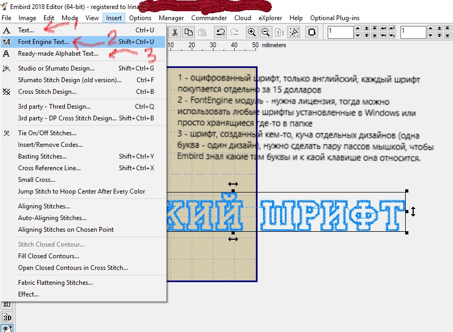
Task: Choose Tie On/Off Stitches... entry
Action: [83, 133]
